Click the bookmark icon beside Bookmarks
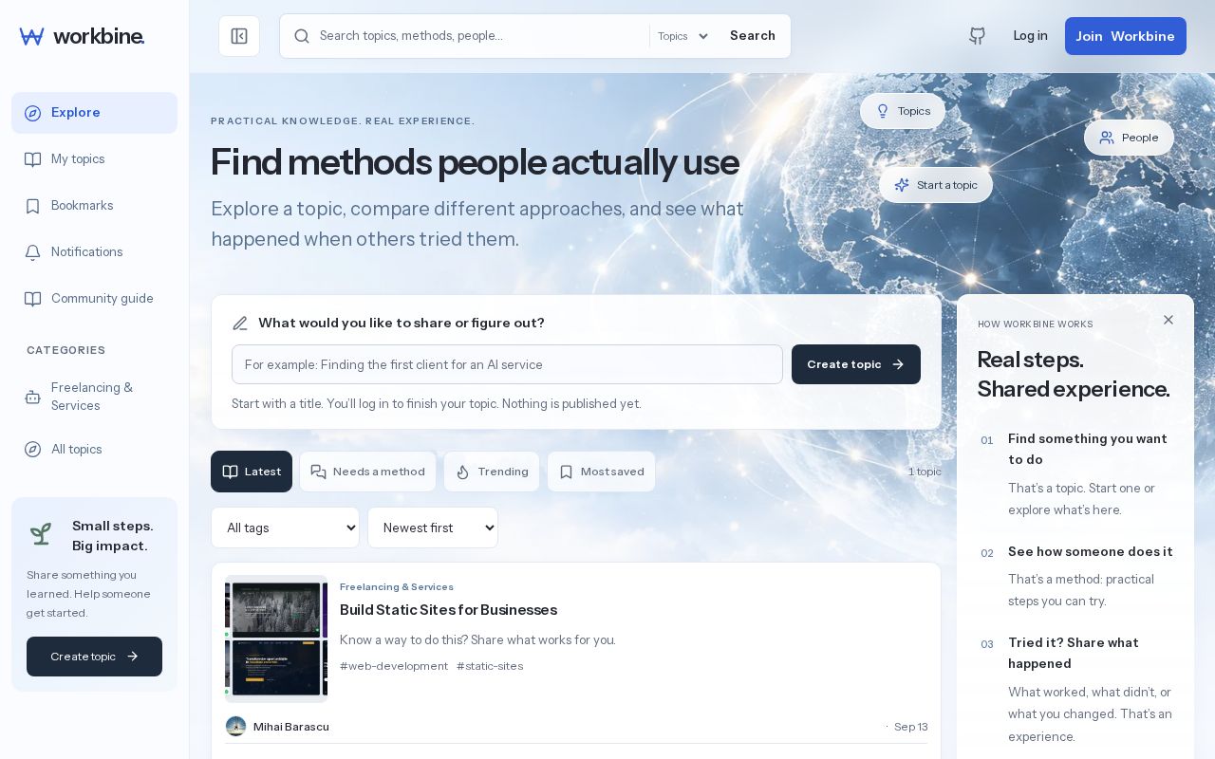Screen dimensions: 1215x759 pyautogui.click(x=32, y=206)
